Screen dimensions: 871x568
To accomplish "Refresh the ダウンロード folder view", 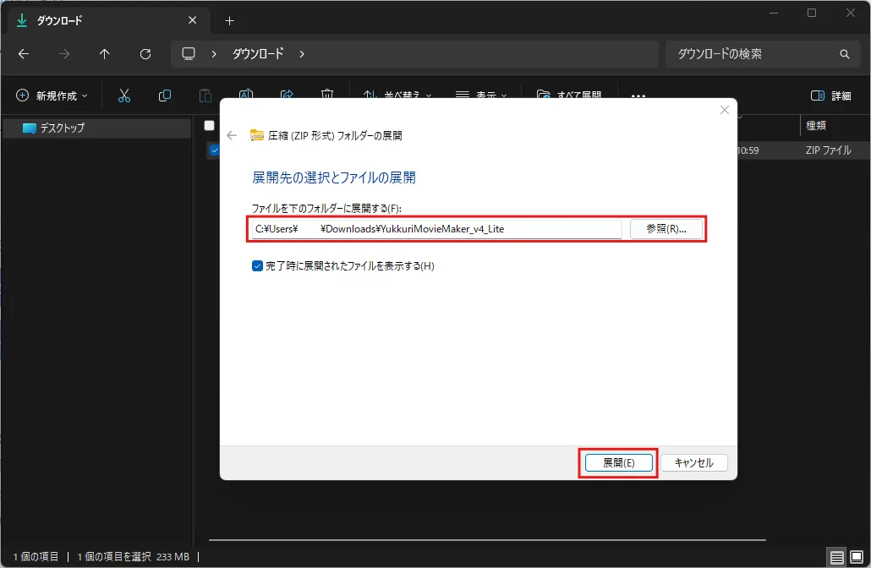I will (145, 54).
